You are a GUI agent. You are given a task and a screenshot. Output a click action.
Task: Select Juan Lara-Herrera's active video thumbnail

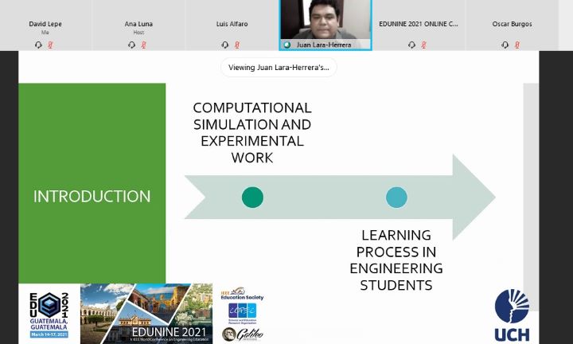(325, 20)
